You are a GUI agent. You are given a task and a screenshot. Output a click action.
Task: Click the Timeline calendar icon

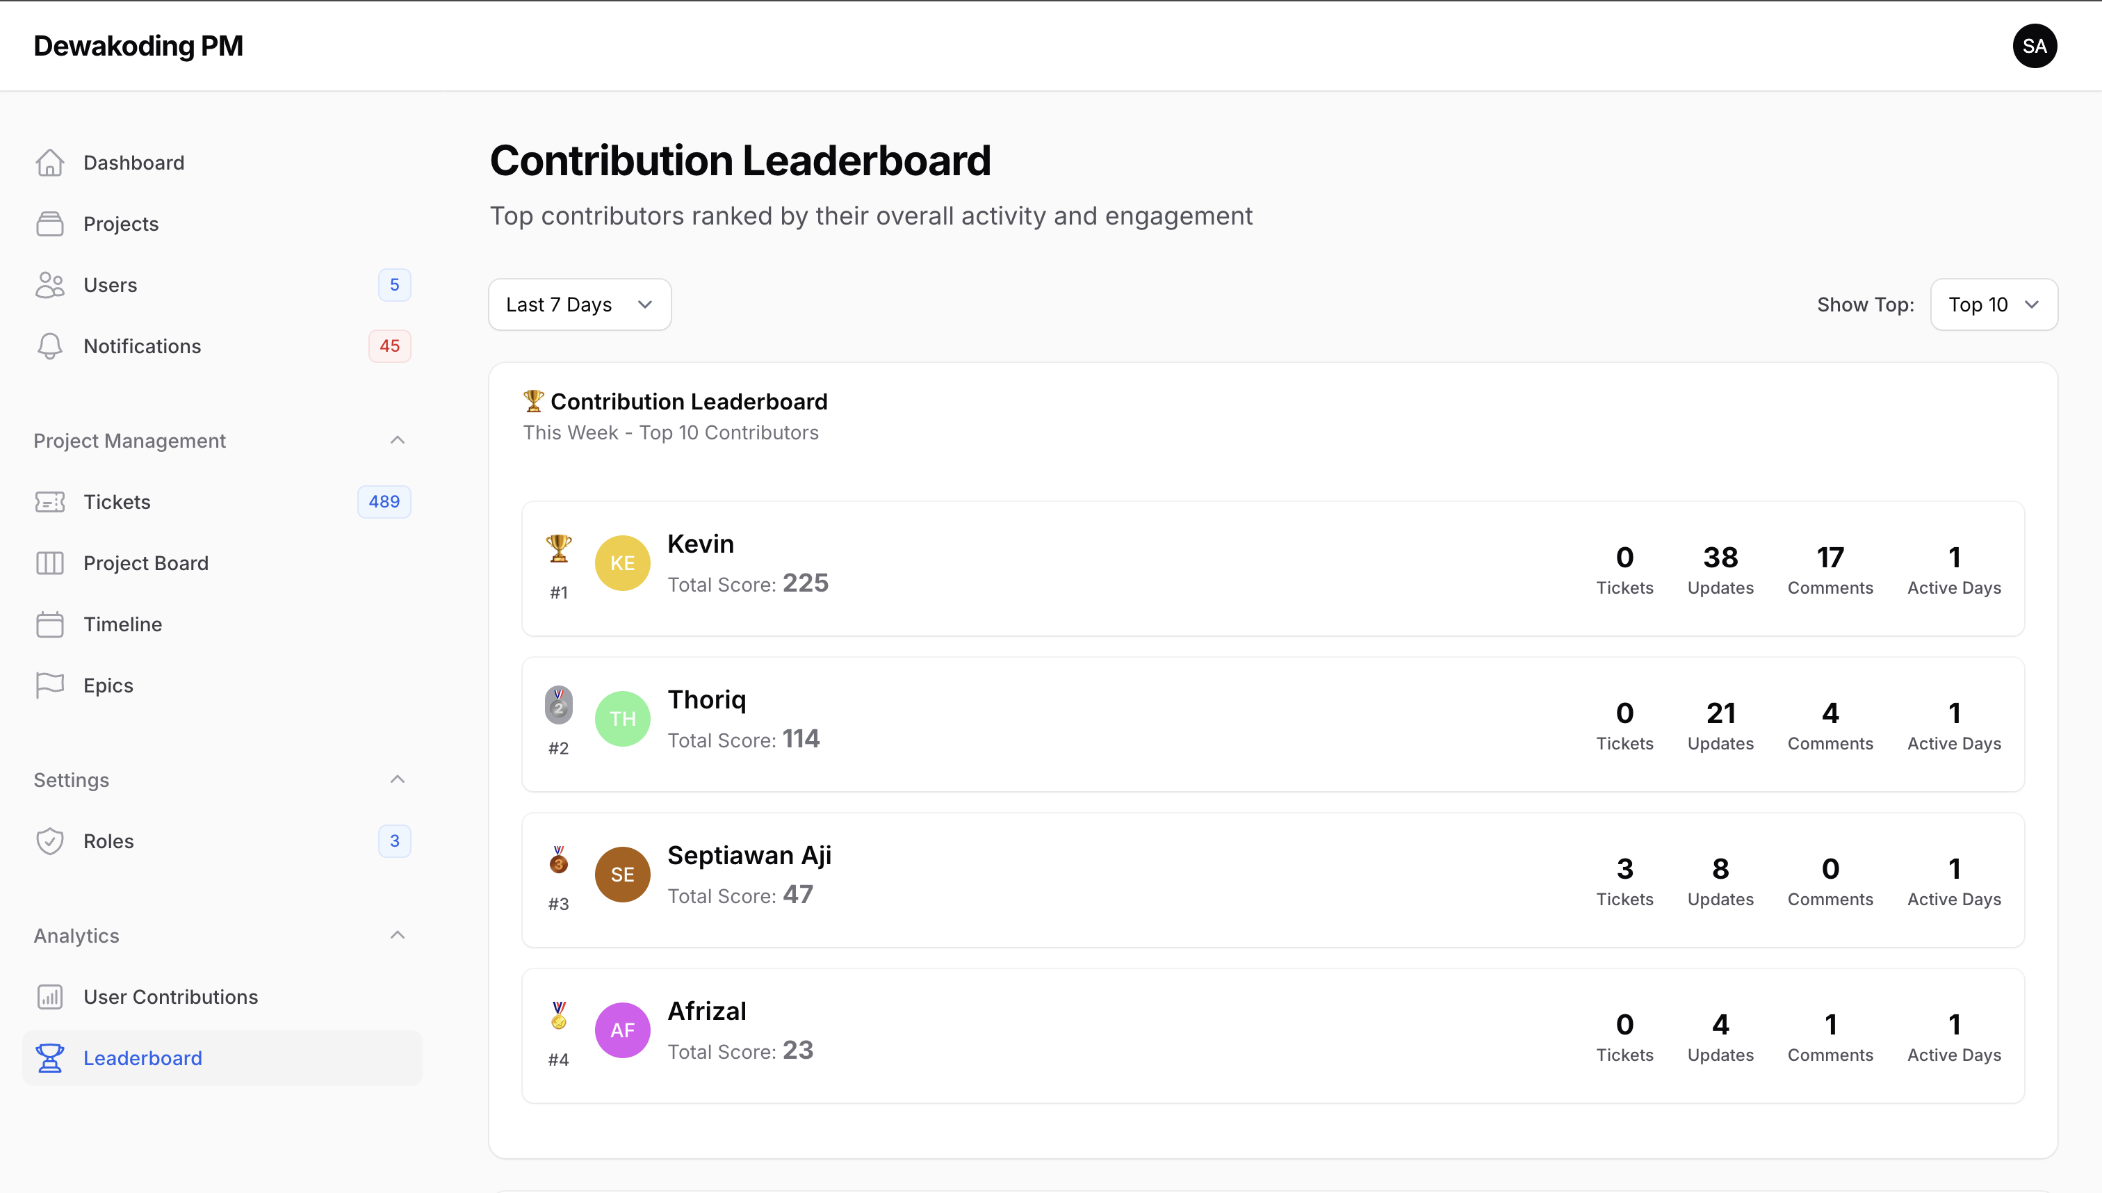click(x=49, y=624)
